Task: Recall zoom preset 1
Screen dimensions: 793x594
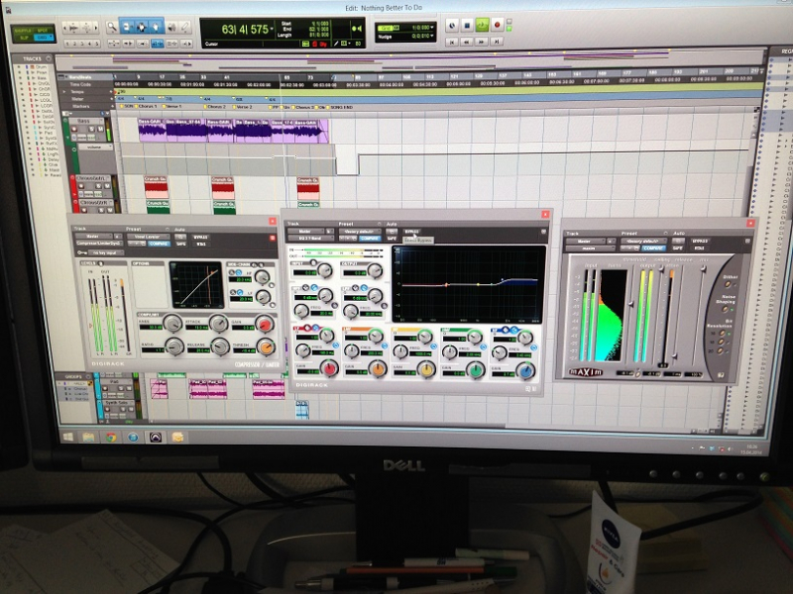Action: click(x=67, y=44)
